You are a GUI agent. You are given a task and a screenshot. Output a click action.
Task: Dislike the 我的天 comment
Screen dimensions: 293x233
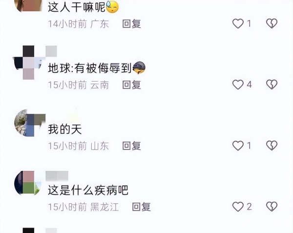[x=272, y=146]
